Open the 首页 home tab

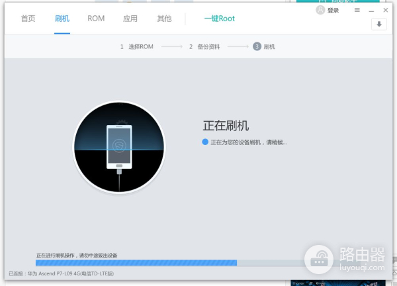click(x=28, y=19)
